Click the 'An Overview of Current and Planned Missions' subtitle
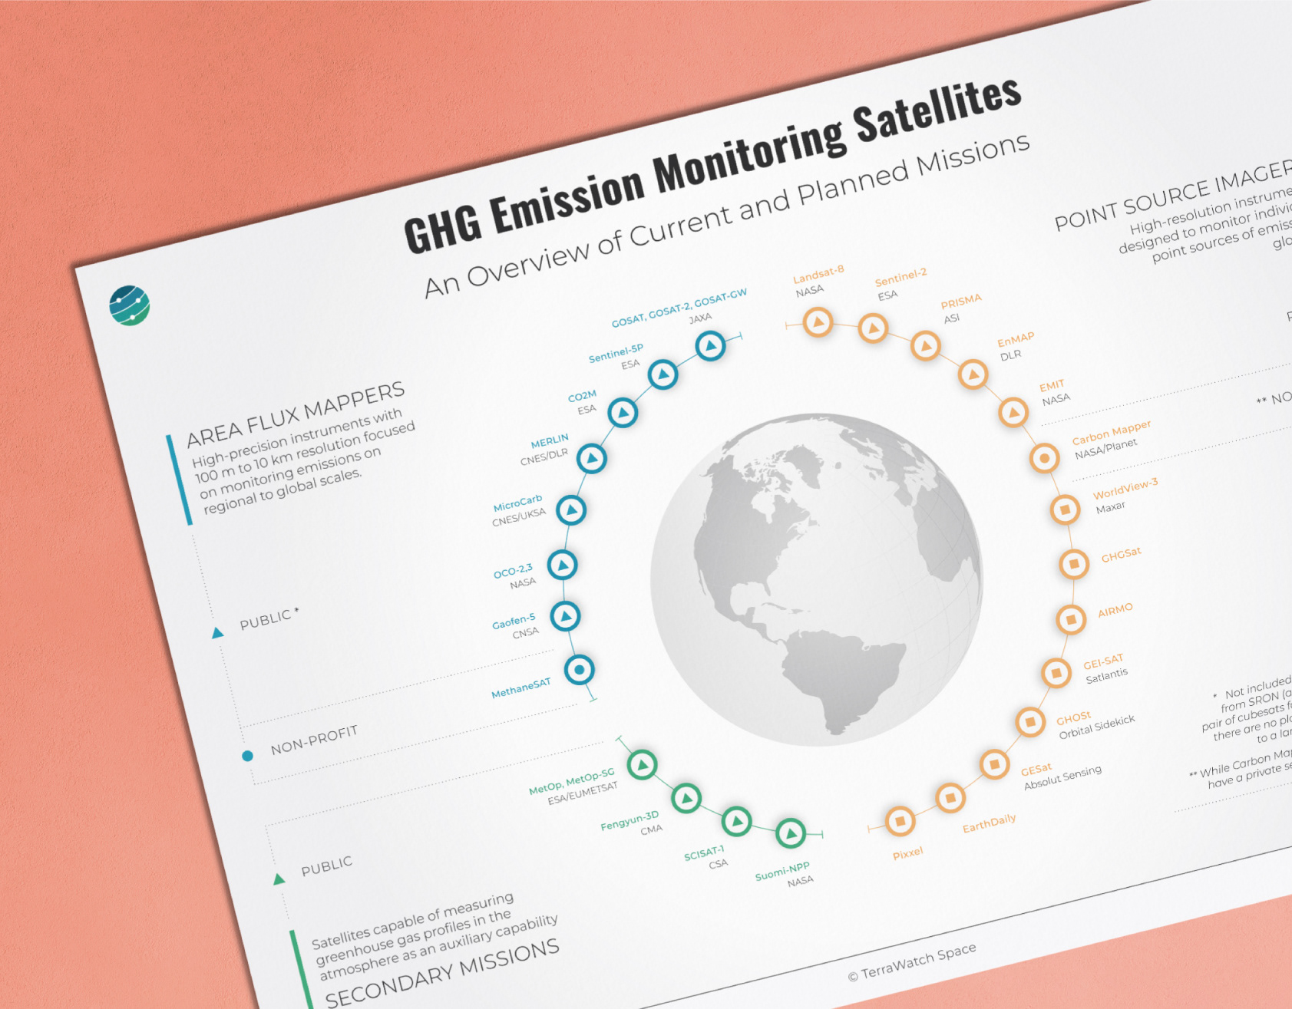 coord(726,216)
